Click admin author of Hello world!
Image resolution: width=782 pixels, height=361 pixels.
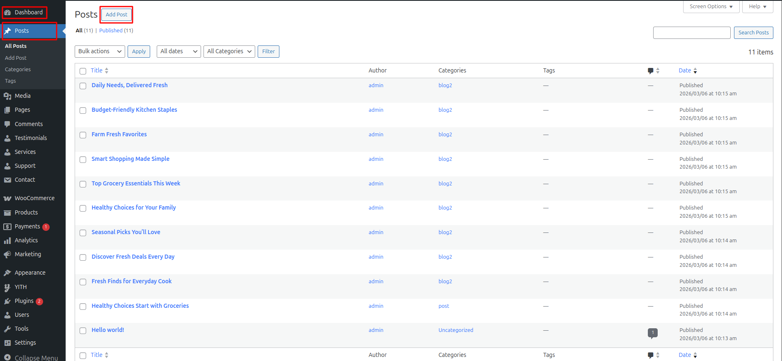376,330
